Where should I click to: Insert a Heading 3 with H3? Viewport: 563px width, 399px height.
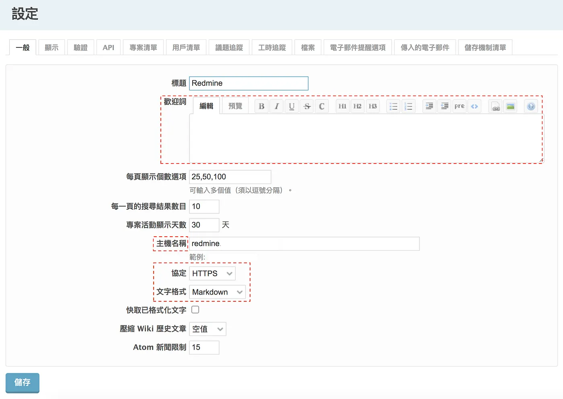pos(373,106)
